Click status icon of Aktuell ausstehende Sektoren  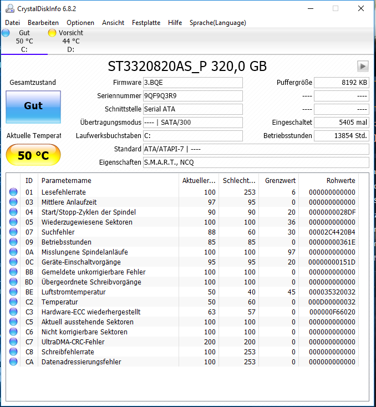point(13,322)
